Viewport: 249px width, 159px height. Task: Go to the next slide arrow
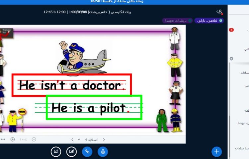click(73, 139)
